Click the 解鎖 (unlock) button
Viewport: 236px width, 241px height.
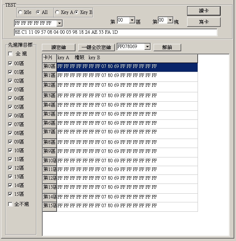pos(167,47)
